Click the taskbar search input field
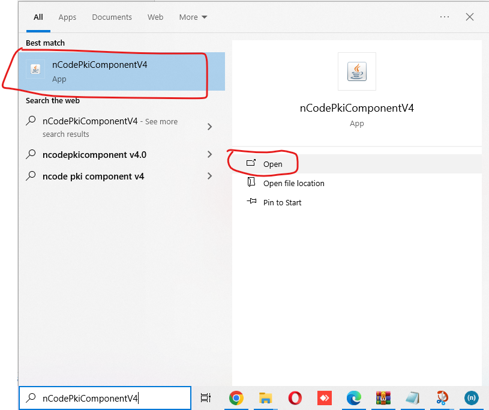 coord(105,398)
